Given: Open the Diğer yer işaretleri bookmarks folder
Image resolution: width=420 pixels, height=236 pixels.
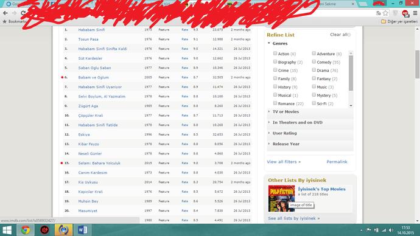Looking at the screenshot, I should pos(399,21).
